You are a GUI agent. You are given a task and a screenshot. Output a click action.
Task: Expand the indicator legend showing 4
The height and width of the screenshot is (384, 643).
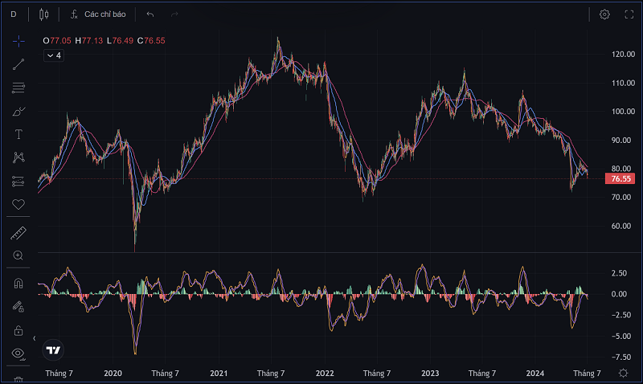pos(53,55)
